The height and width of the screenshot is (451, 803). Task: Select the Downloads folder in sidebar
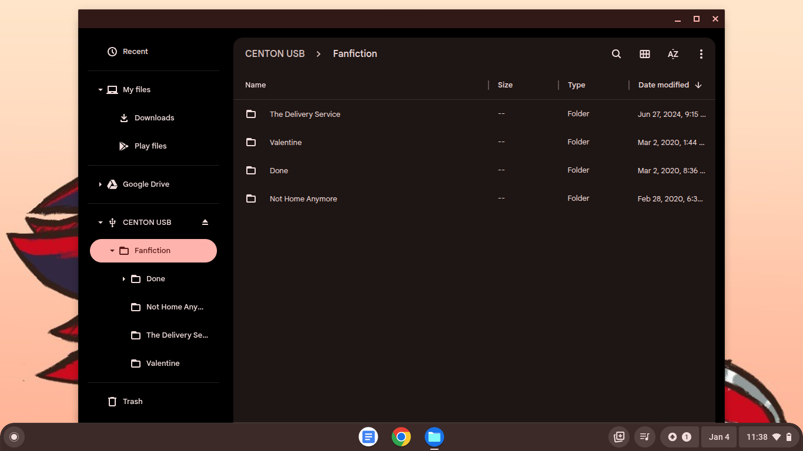click(154, 118)
